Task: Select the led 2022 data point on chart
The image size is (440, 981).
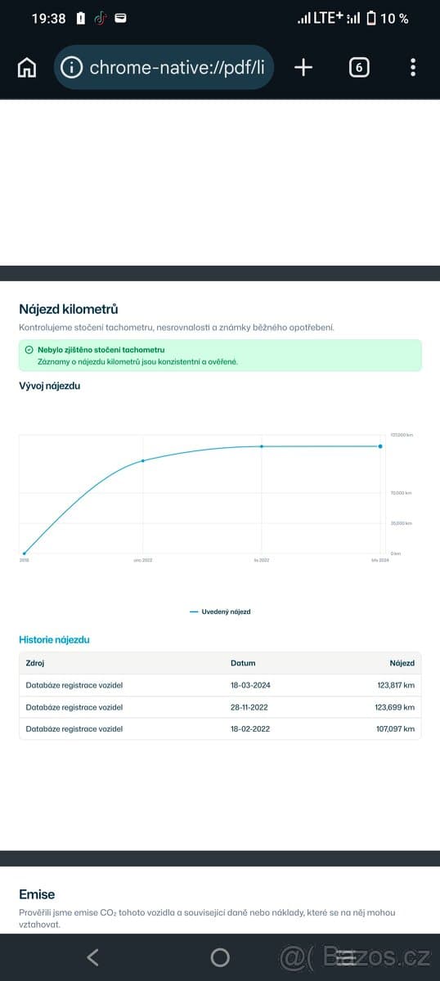Action: 262,446
